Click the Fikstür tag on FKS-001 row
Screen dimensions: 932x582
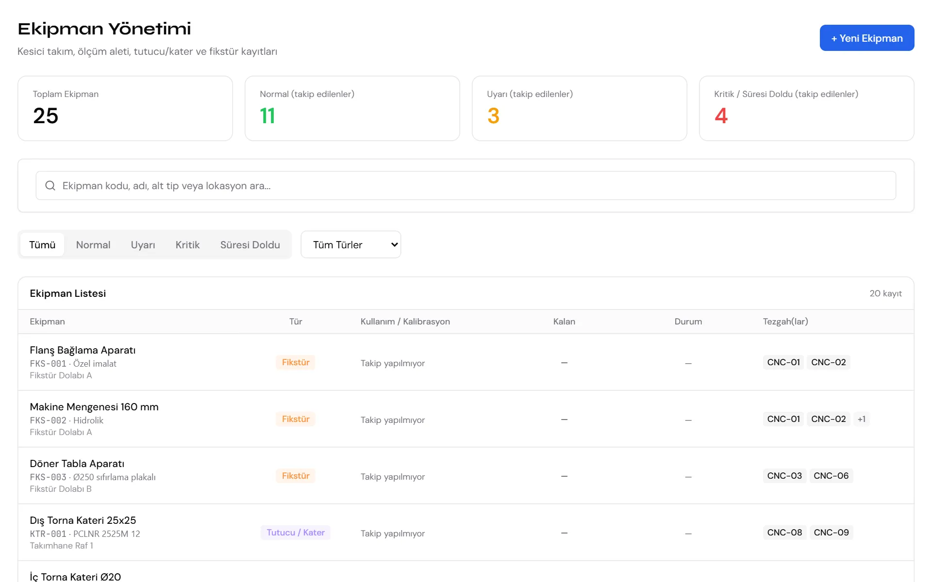point(296,362)
